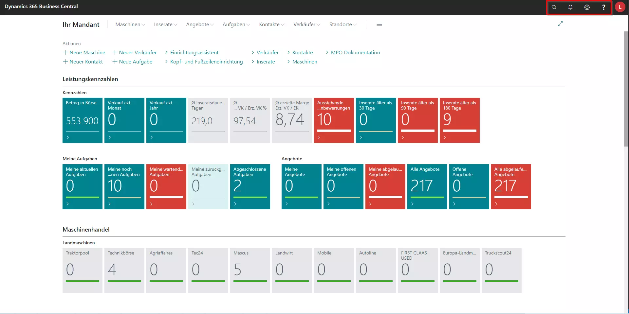629x314 pixels.
Task: Open the search magnifier in top bar
Action: 554,7
